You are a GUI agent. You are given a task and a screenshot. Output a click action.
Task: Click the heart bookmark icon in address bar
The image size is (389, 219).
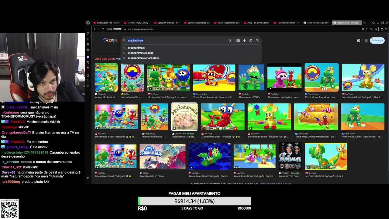click(376, 29)
